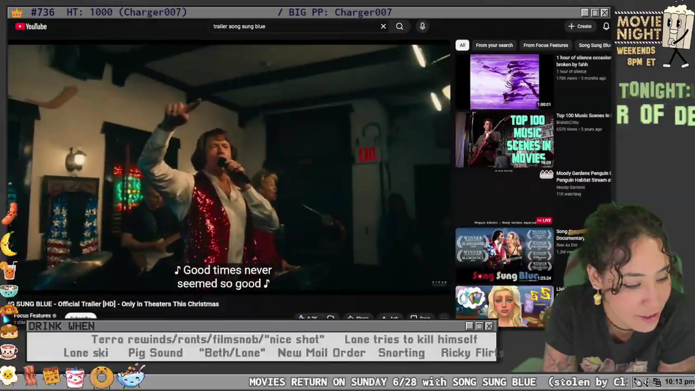Click 'Lane tries to kill himself' drink rule

[410, 340]
